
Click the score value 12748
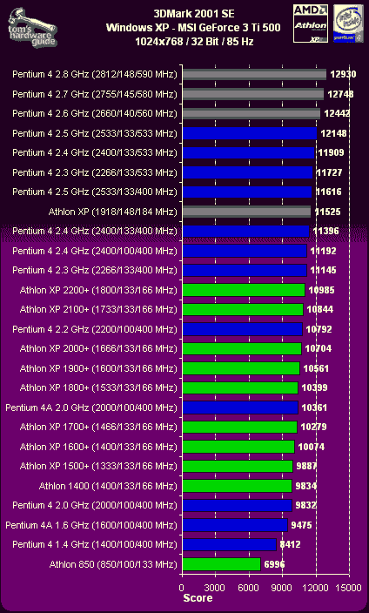[339, 94]
